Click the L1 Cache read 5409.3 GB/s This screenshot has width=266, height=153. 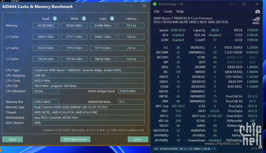[x=46, y=37]
